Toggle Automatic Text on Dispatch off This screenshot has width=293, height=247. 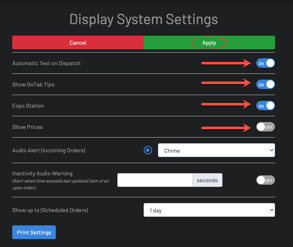point(265,63)
